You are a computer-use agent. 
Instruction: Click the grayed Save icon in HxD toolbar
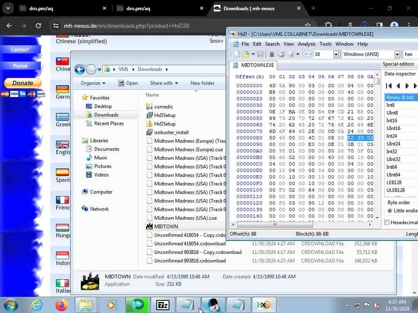coord(260,54)
